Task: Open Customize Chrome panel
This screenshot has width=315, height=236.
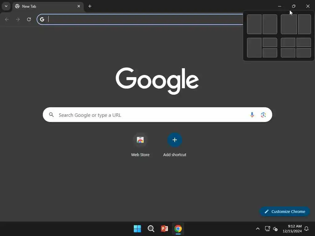Action: point(285,211)
